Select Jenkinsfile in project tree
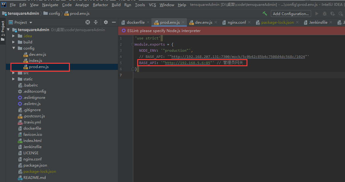This screenshot has height=182, width=345. pyautogui.click(x=32, y=147)
